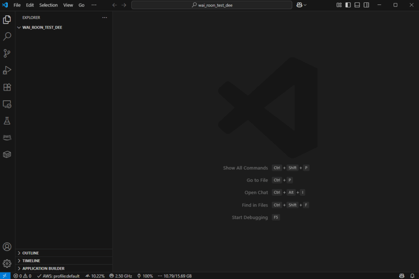Click the VS Code logo icon
The width and height of the screenshot is (419, 279).
pos(5,5)
